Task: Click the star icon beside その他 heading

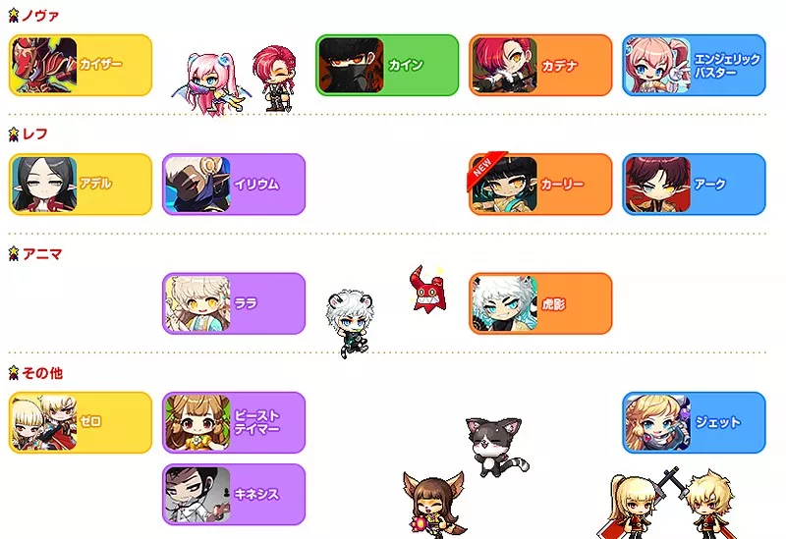Action: pyautogui.click(x=14, y=373)
